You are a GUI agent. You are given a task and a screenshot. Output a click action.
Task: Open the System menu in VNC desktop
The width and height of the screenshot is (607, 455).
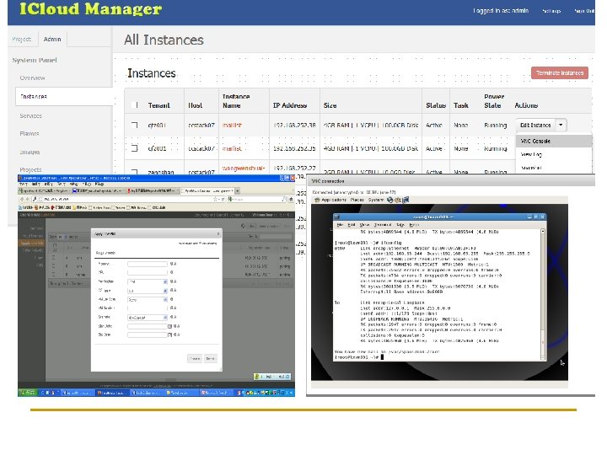pyautogui.click(x=375, y=200)
